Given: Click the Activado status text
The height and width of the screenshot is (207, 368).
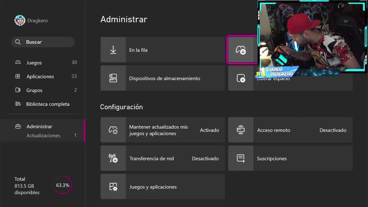Looking at the screenshot, I should click(x=210, y=130).
